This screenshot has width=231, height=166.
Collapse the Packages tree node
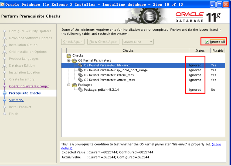point(69,85)
